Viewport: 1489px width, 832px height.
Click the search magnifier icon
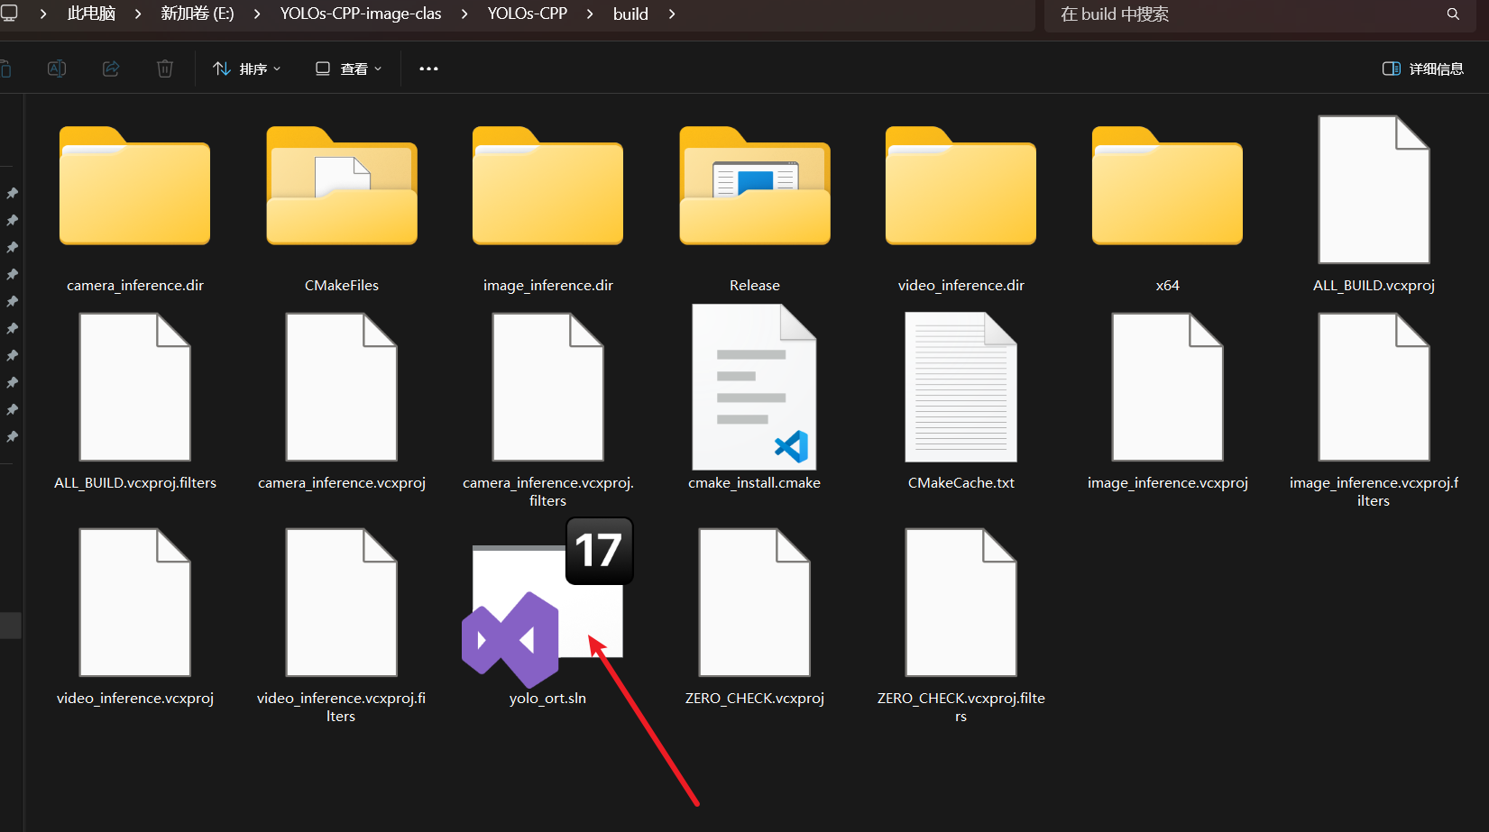click(1453, 14)
